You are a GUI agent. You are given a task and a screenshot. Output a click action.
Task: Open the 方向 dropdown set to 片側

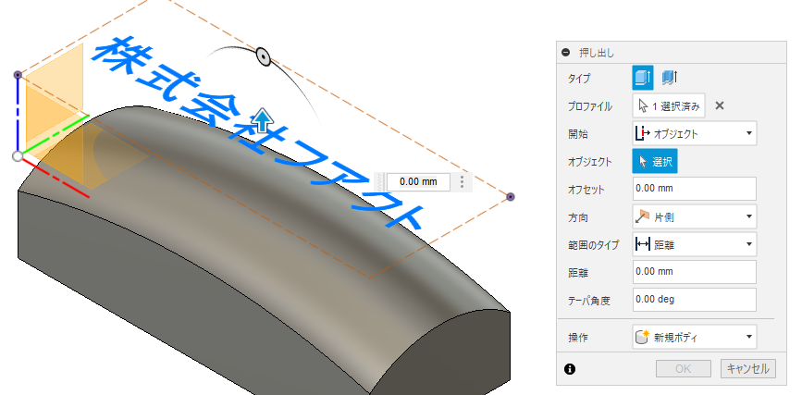[695, 217]
